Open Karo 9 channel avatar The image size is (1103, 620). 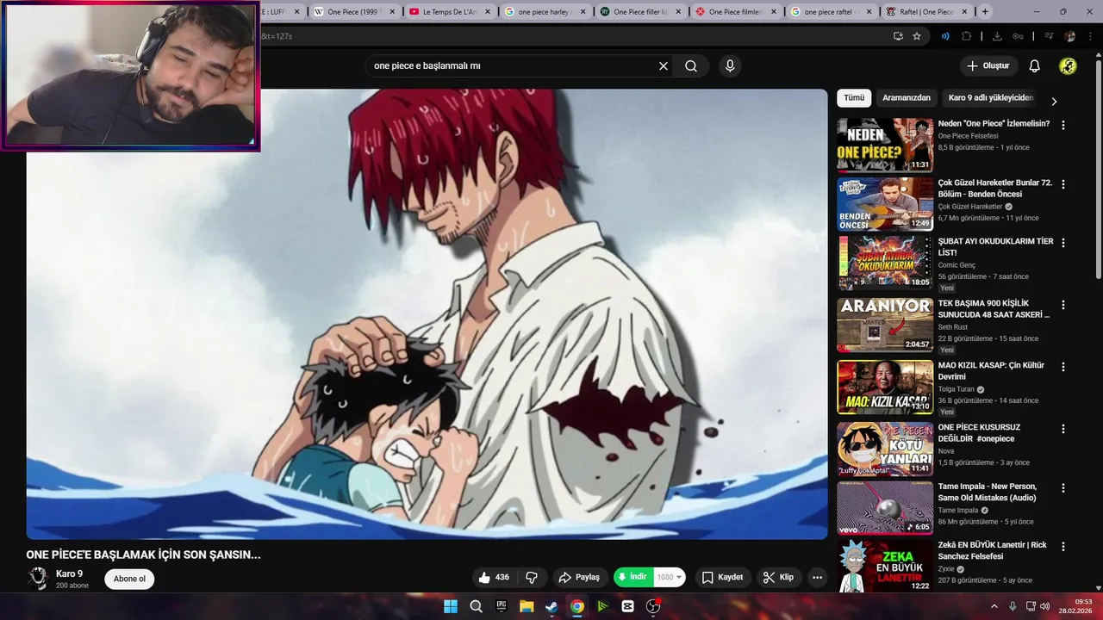coord(38,579)
